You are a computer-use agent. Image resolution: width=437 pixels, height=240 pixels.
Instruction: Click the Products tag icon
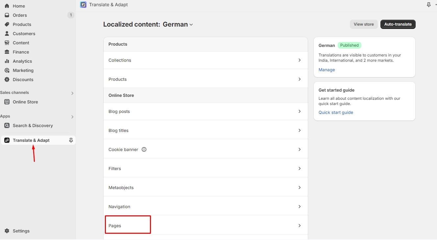click(7, 24)
